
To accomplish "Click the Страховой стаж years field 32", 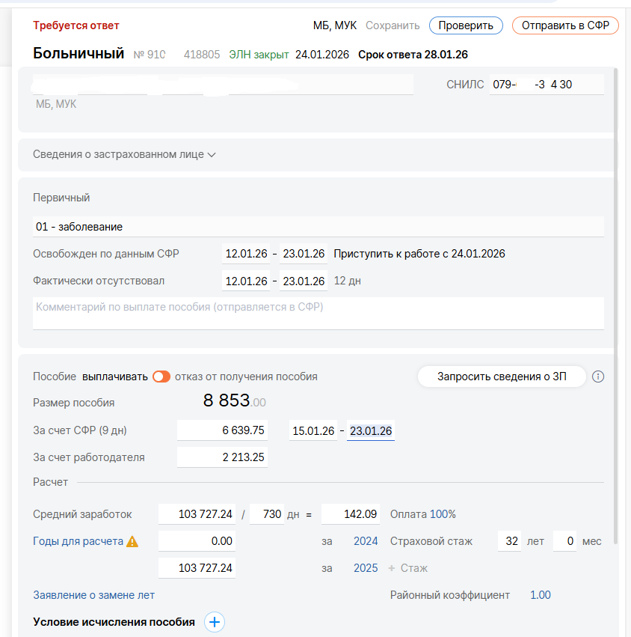I will 509,541.
